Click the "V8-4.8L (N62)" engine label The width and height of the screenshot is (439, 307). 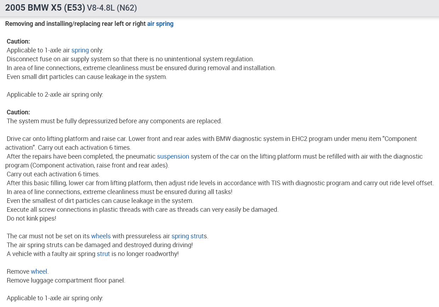point(112,8)
